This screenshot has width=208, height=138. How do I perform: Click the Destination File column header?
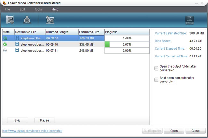[x=30, y=32]
